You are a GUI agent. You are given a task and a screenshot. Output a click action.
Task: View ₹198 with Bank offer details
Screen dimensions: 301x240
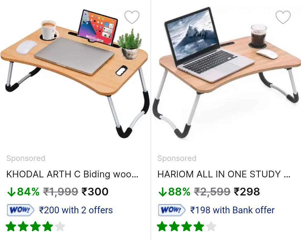pos(232,210)
